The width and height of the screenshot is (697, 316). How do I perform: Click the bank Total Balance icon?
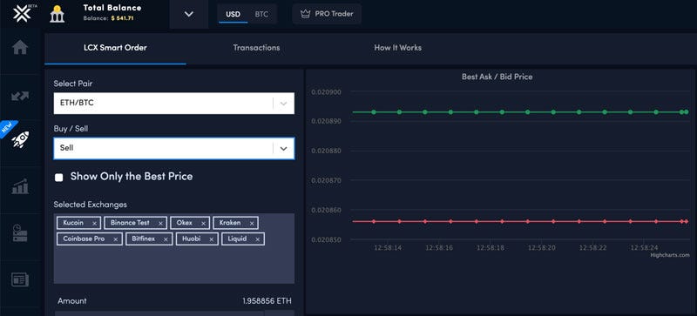point(57,14)
